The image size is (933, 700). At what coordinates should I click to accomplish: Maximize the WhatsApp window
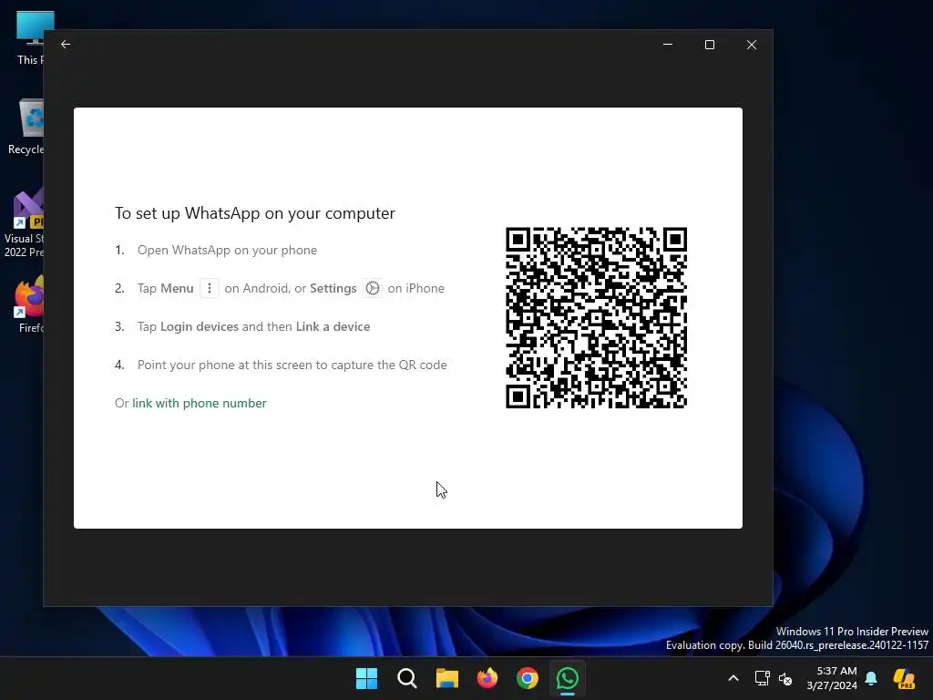(709, 45)
